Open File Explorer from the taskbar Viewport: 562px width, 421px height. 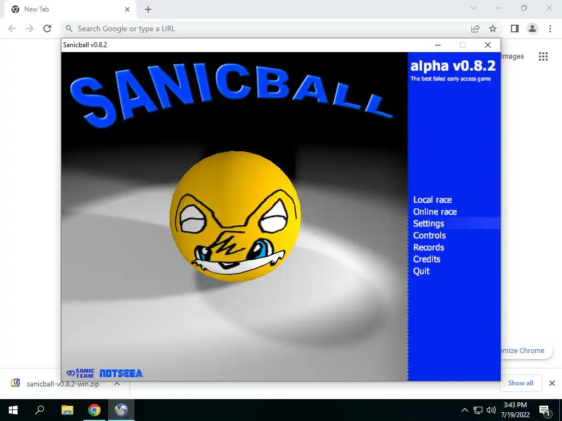[x=67, y=410]
